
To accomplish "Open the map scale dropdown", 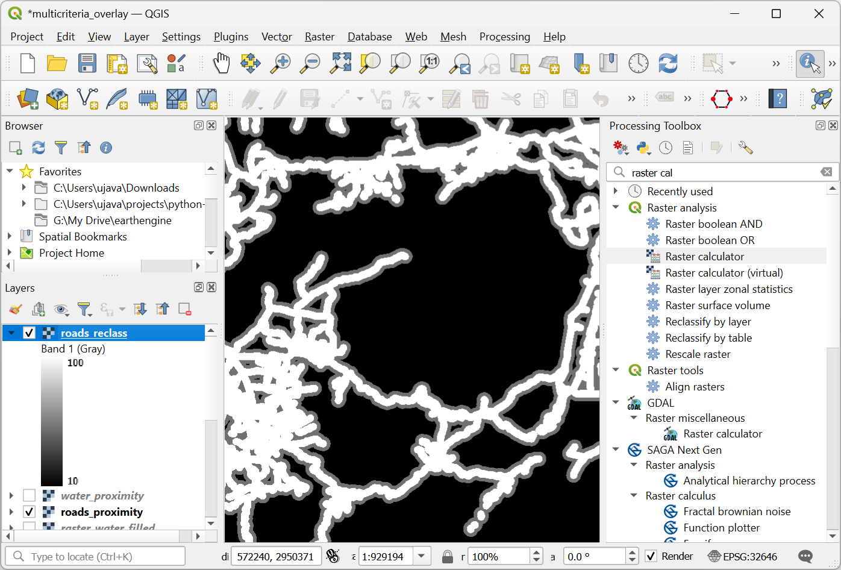I will tap(422, 556).
